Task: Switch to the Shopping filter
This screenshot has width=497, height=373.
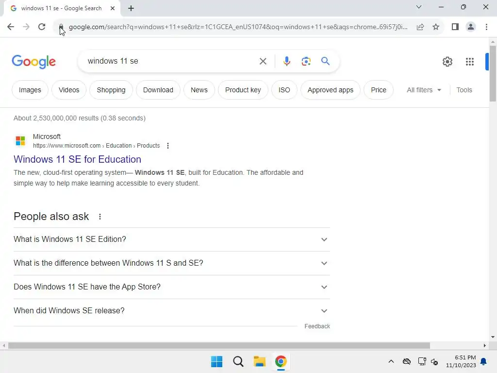Action: pos(111,90)
